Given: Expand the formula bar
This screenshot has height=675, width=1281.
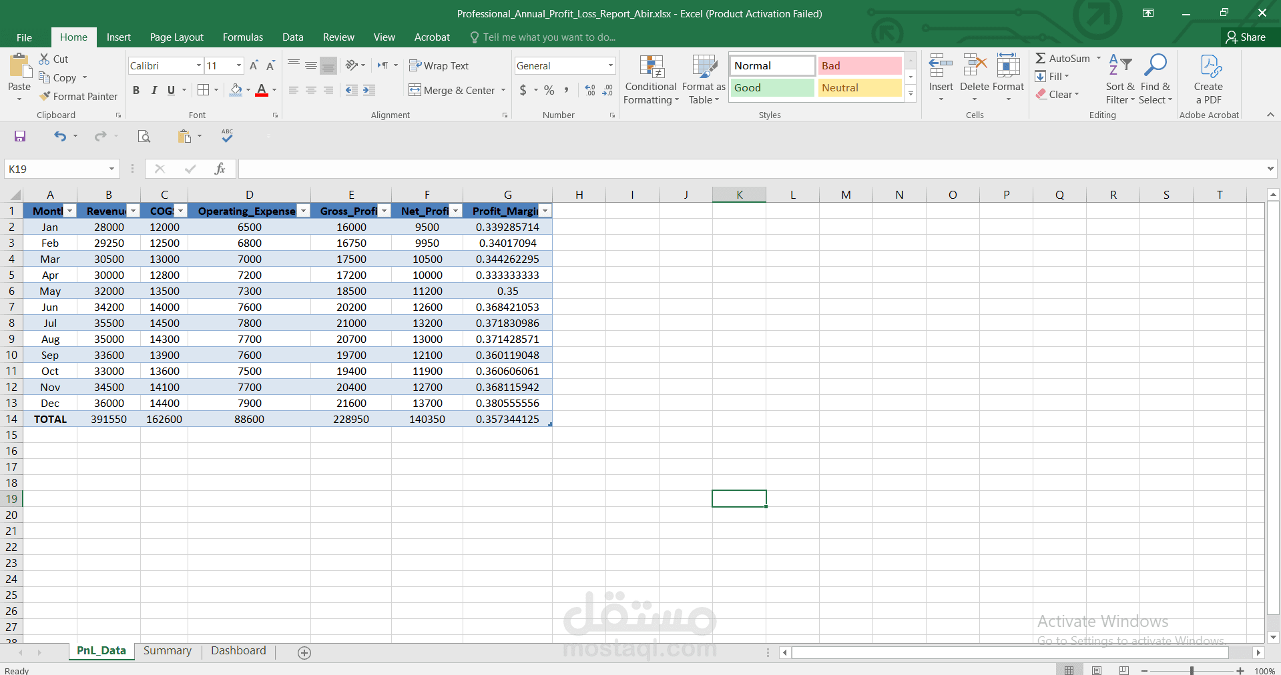Looking at the screenshot, I should click(1270, 169).
